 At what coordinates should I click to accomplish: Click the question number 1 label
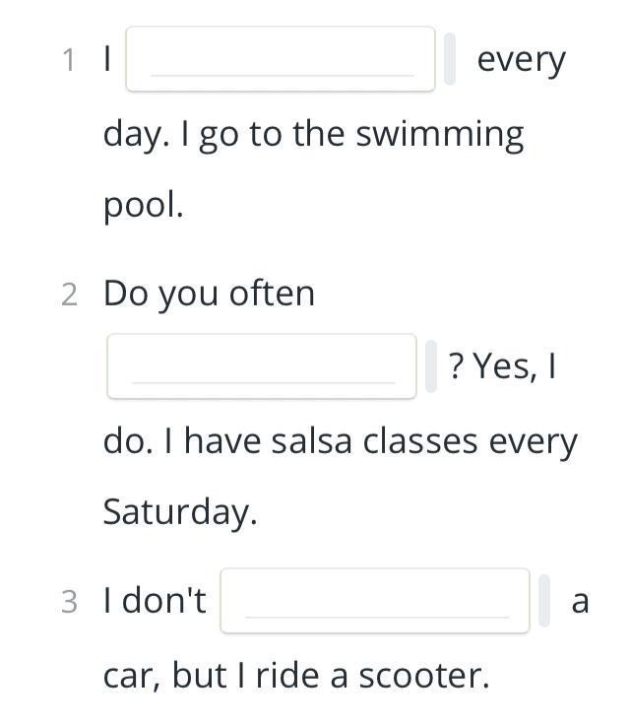pos(69,60)
